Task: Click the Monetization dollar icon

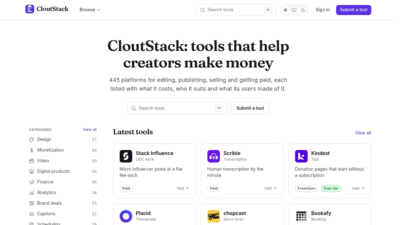Action: coord(32,150)
